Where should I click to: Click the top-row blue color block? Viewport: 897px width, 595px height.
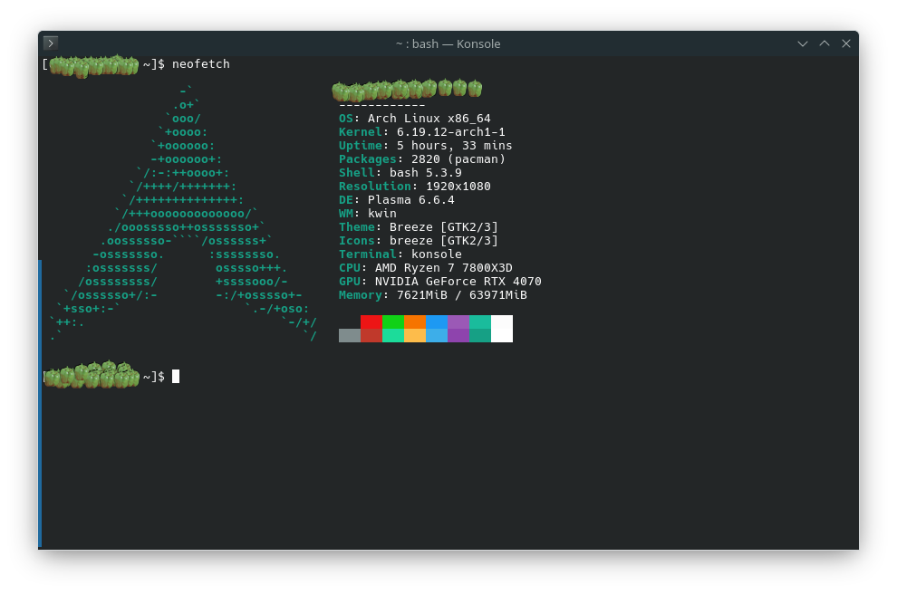[437, 321]
